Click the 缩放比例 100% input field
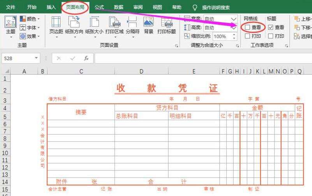 coord(222,36)
